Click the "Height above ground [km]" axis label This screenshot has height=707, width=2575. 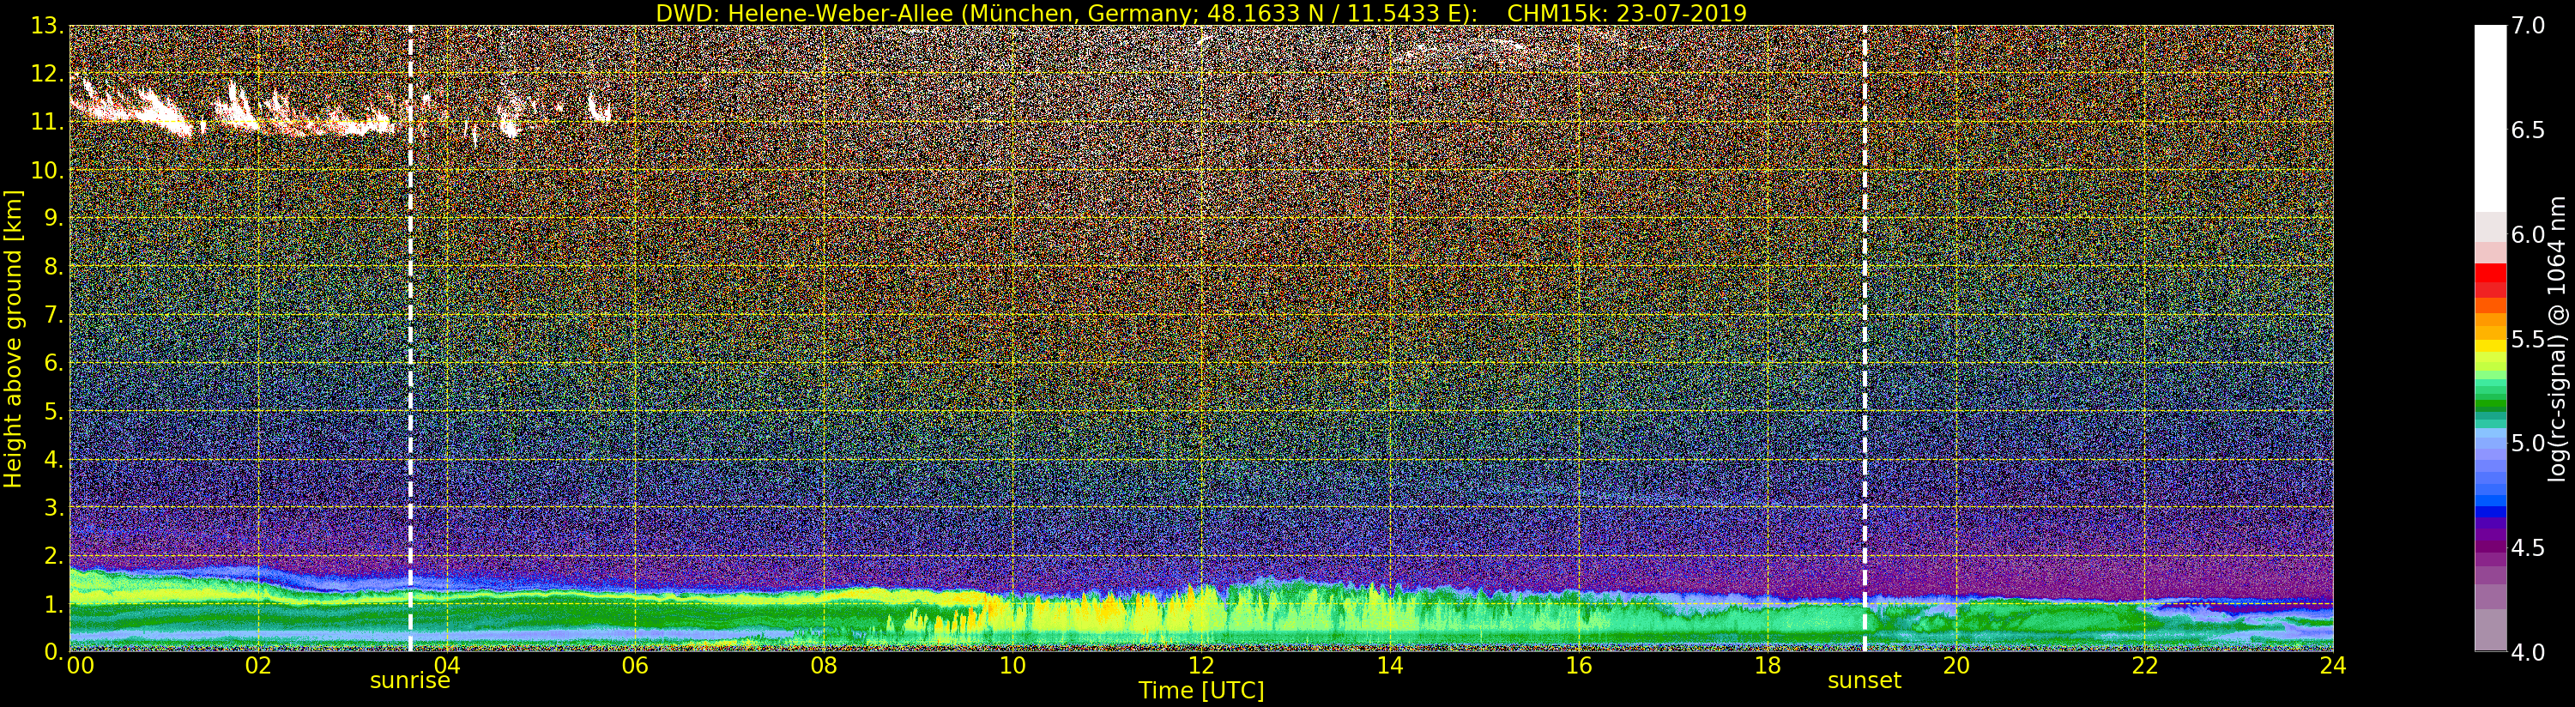click(13, 338)
